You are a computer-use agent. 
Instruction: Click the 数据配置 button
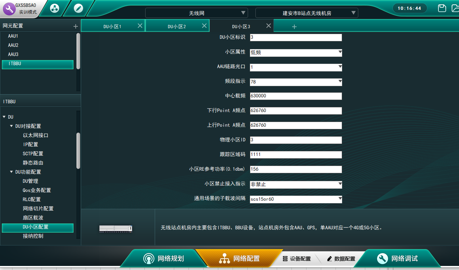click(341, 259)
